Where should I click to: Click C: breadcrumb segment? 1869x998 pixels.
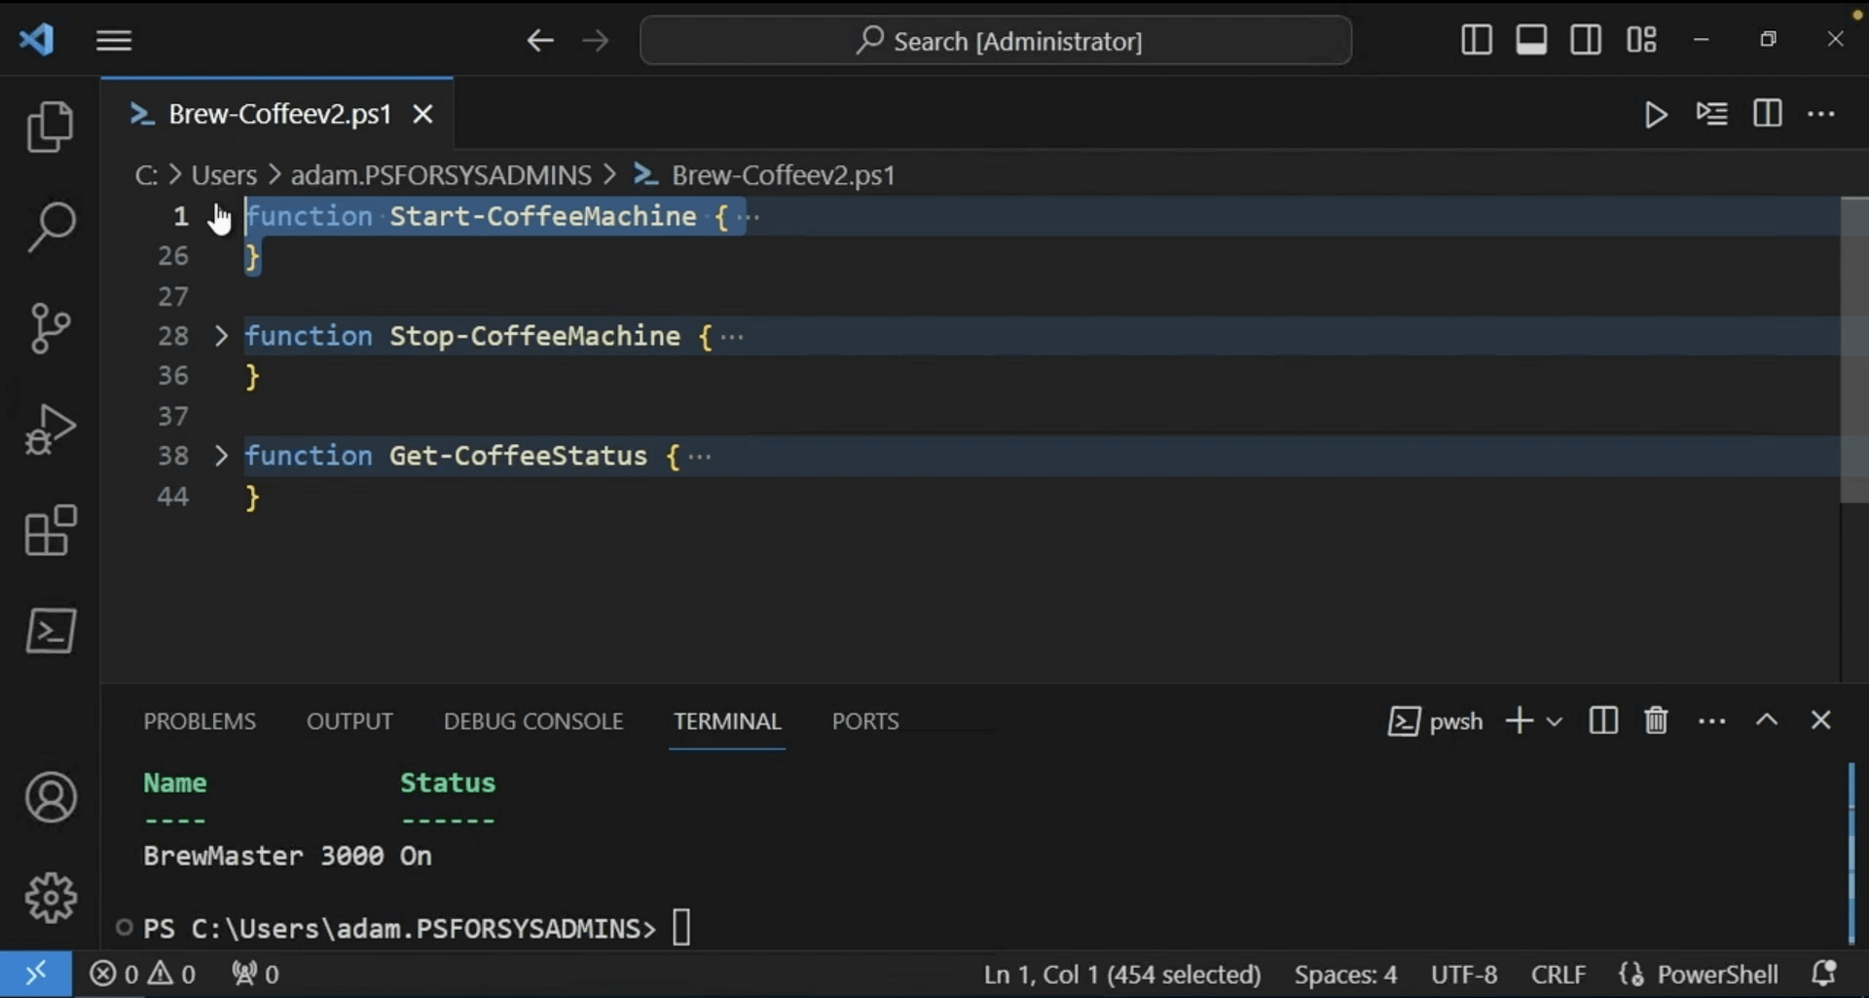[x=146, y=175]
